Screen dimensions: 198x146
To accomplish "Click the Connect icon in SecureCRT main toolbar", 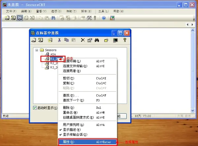I will 7,18.
